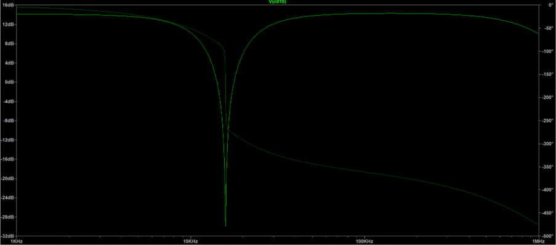Click the 0° phase axis label
Screen dimensions: 556x245
click(x=548, y=6)
